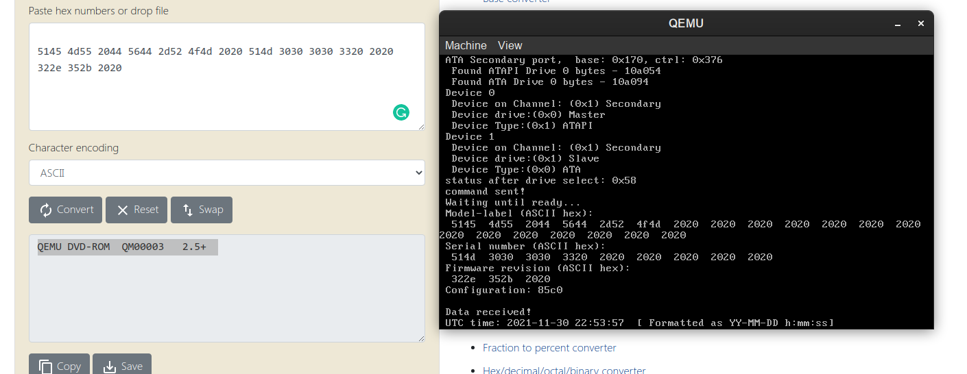Image resolution: width=967 pixels, height=374 pixels.
Task: Click 'Device drive:(0x0) Master' line
Action: 528,114
